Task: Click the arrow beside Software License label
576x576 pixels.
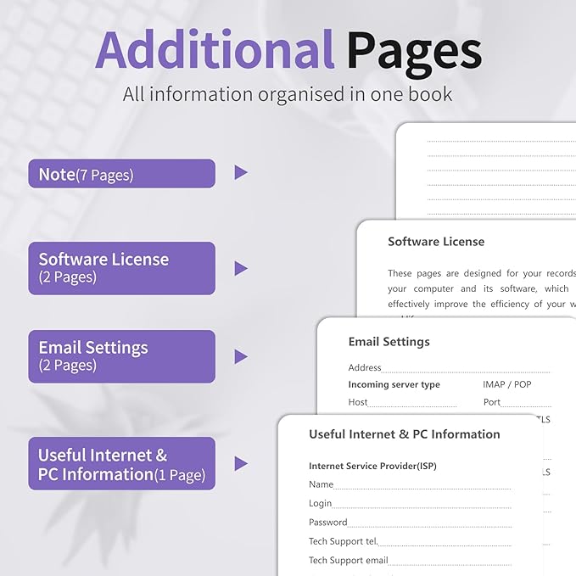Action: tap(241, 269)
